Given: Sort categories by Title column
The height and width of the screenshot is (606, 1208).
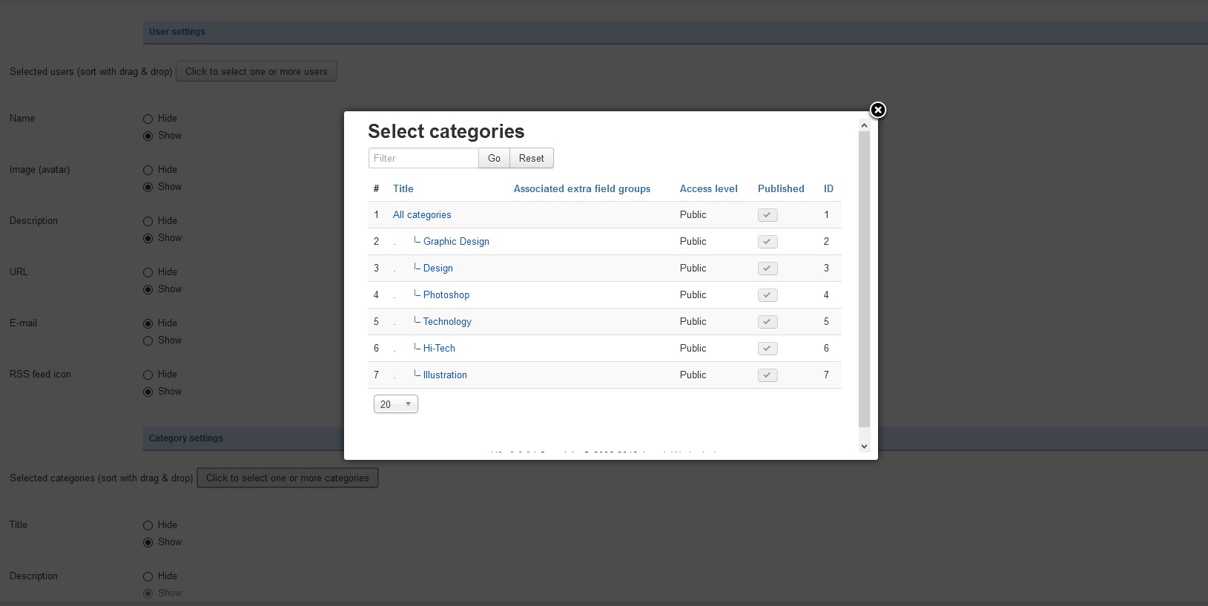Looking at the screenshot, I should (x=403, y=189).
